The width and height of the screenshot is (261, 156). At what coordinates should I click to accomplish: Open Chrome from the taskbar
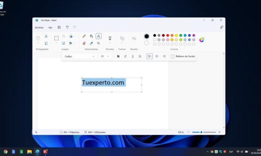[5, 151]
